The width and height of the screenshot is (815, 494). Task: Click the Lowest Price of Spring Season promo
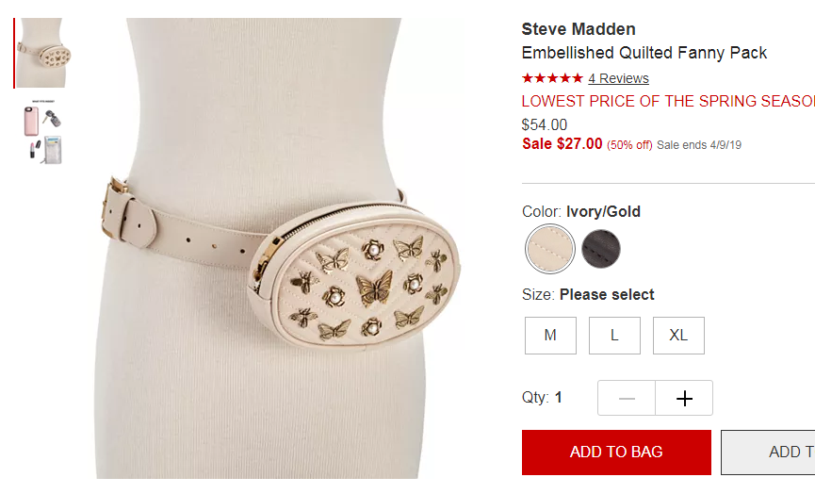[x=668, y=101]
